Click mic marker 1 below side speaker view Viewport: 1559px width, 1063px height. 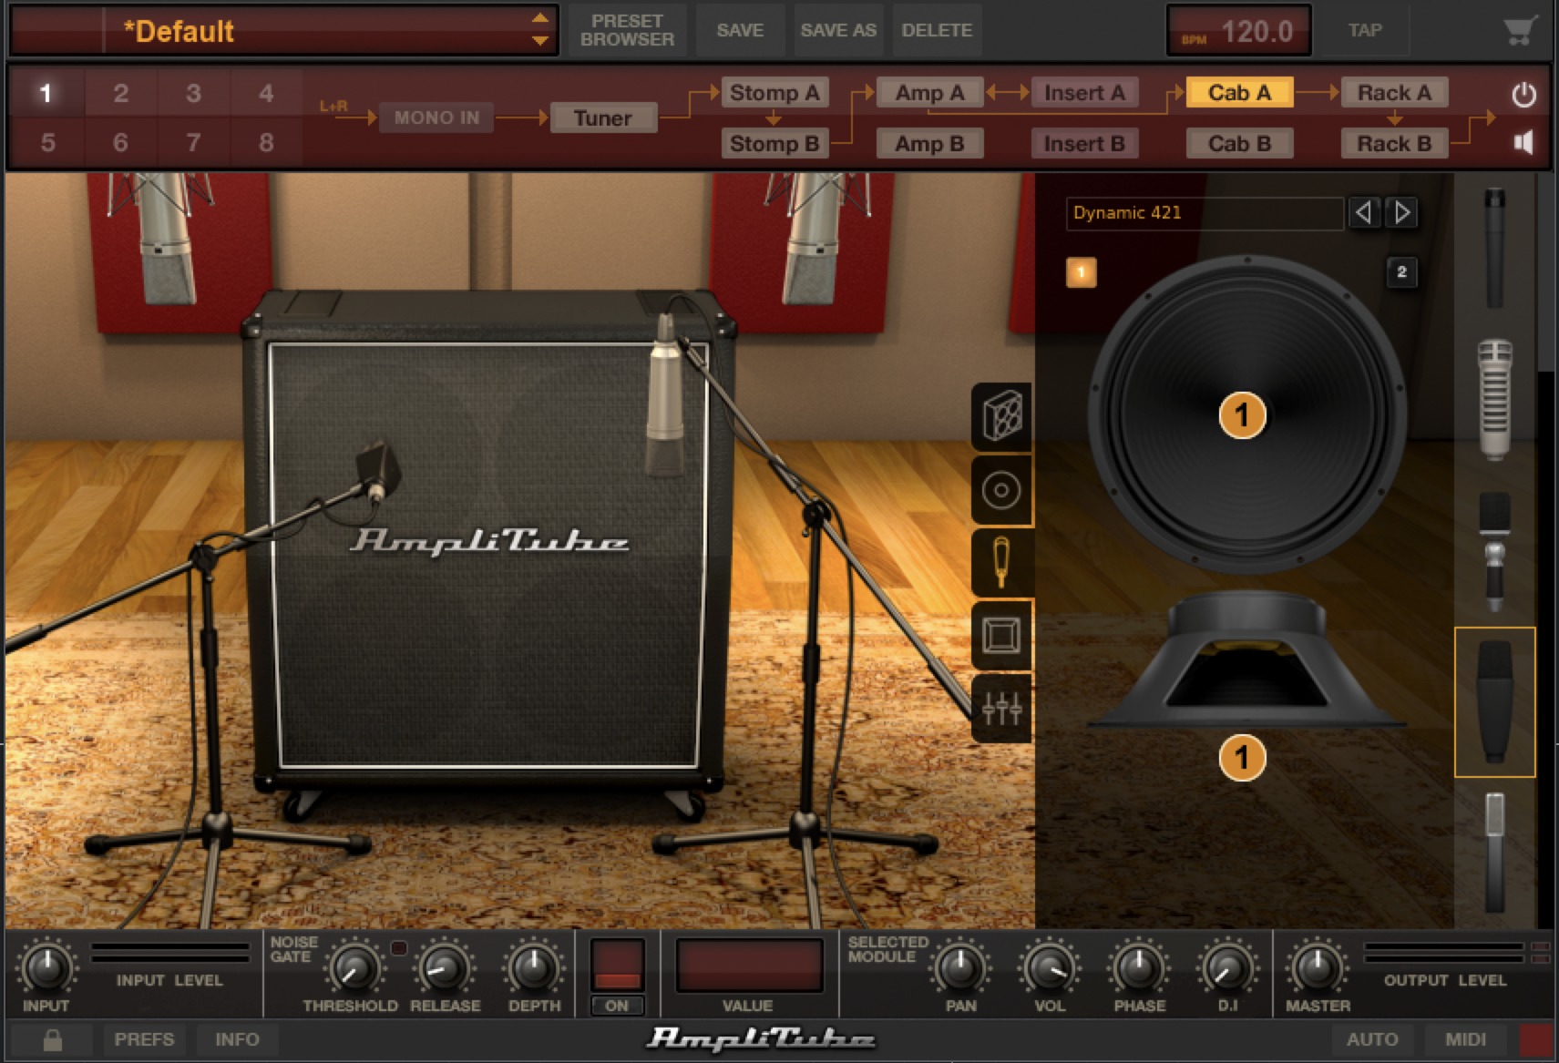tap(1242, 758)
